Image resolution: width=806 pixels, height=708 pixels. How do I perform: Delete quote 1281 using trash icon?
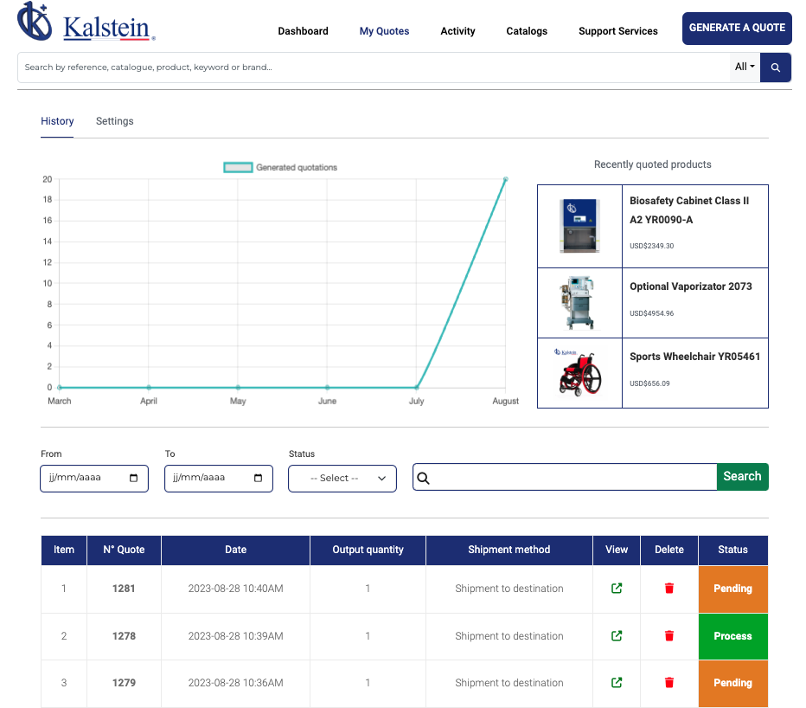pyautogui.click(x=668, y=589)
